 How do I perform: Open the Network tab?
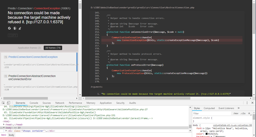[x=60, y=103]
